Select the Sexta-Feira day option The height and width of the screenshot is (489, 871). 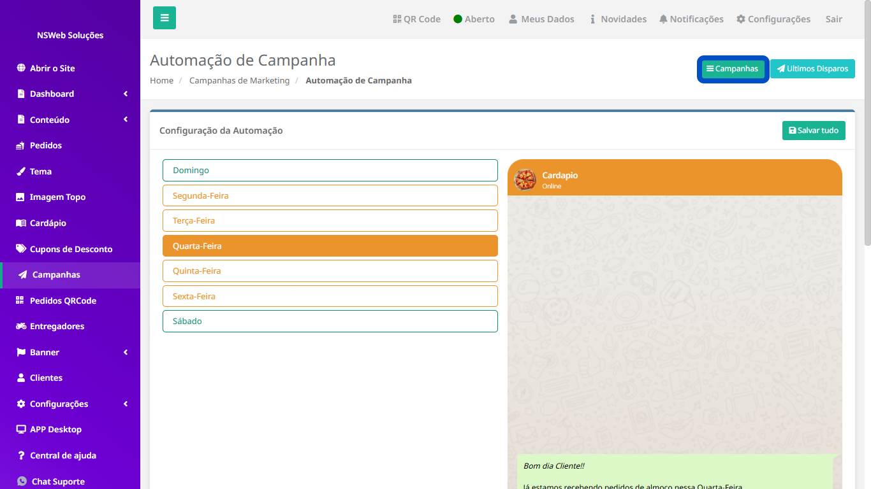coord(330,296)
